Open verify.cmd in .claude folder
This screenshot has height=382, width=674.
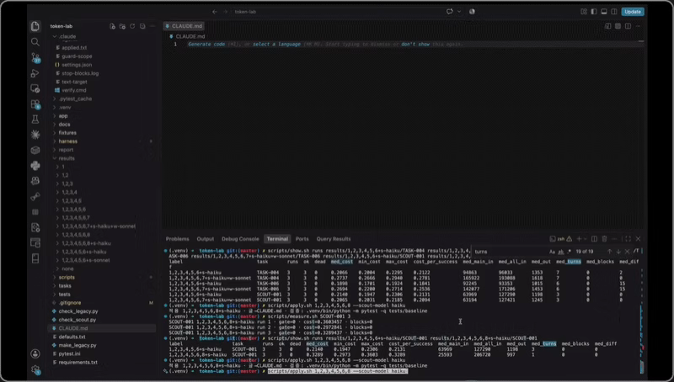[x=101, y=90]
